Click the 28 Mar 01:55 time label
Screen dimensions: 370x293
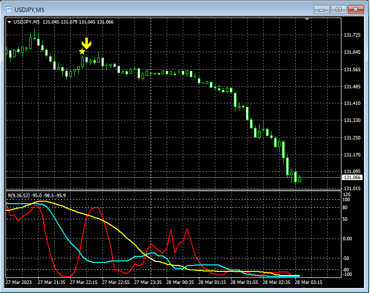coord(244,282)
